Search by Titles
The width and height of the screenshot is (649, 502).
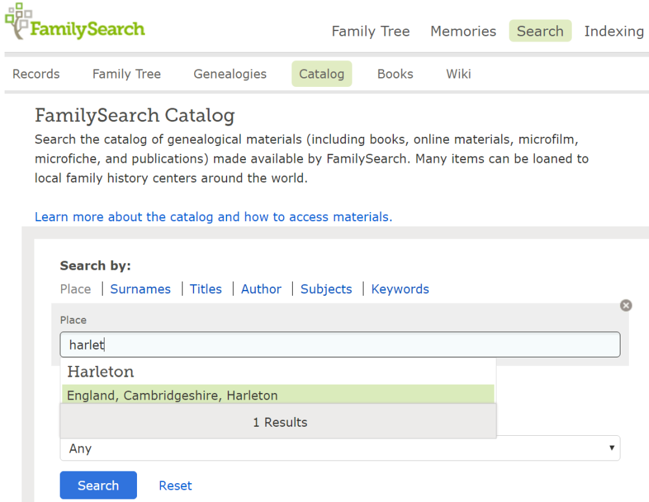point(206,289)
